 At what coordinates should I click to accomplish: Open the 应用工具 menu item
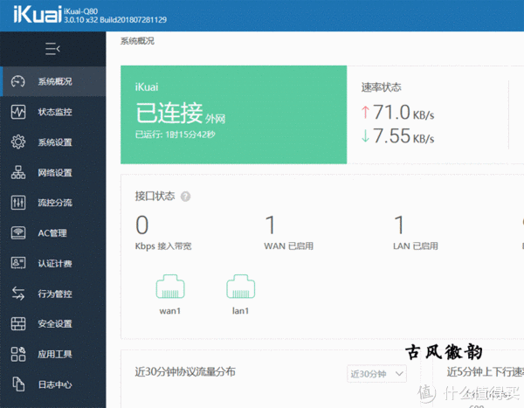52,354
